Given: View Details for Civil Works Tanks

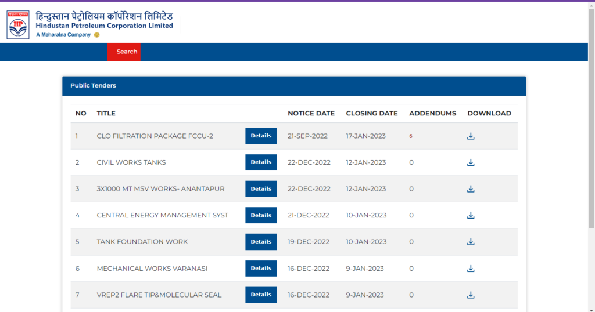Looking at the screenshot, I should pyautogui.click(x=261, y=162).
